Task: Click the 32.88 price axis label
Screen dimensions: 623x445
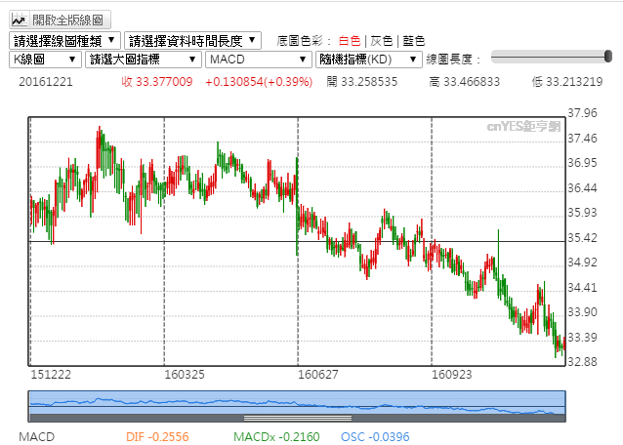Action: [x=582, y=362]
